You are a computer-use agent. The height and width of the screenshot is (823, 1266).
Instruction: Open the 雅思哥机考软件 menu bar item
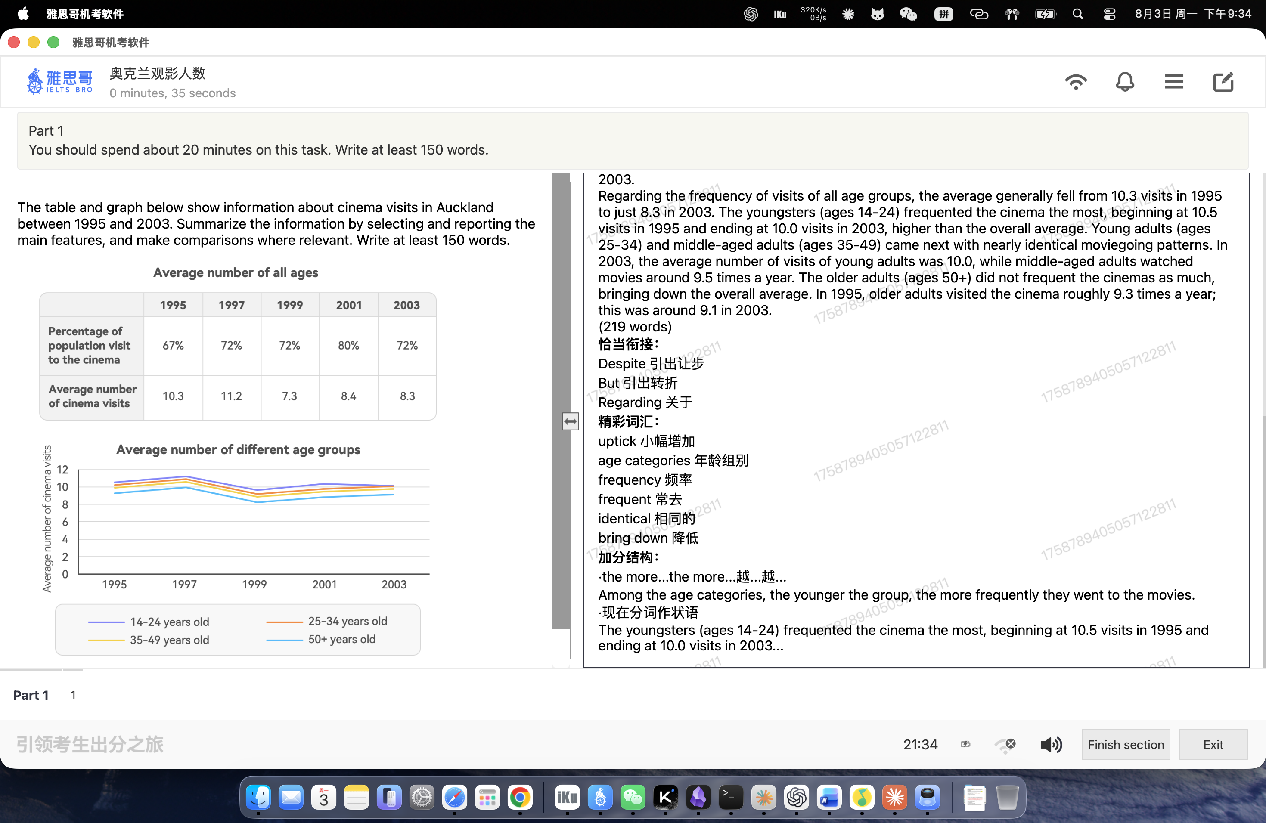85,14
